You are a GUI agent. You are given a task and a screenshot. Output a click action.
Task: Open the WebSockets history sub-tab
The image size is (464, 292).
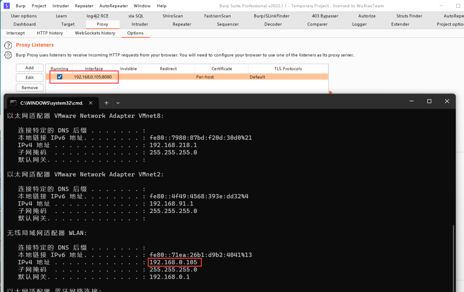click(95, 33)
